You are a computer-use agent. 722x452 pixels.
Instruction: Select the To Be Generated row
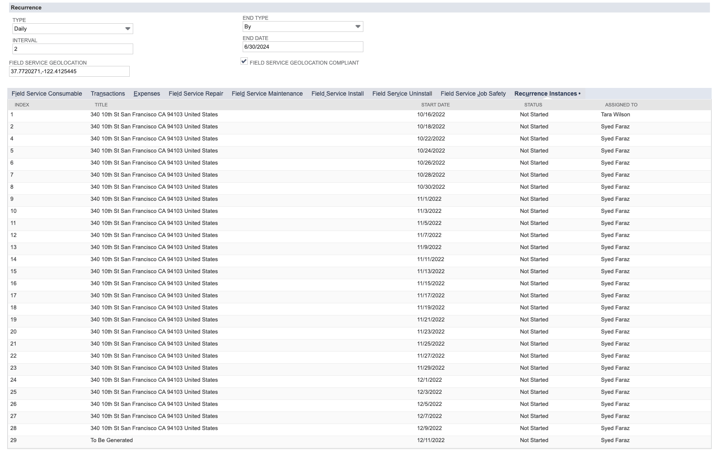coord(359,440)
